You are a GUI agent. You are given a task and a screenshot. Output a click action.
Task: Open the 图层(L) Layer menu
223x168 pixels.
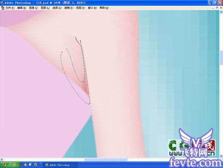45,8
